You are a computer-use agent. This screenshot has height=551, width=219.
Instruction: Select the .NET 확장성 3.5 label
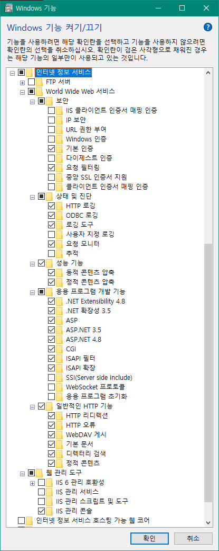[x=88, y=310]
